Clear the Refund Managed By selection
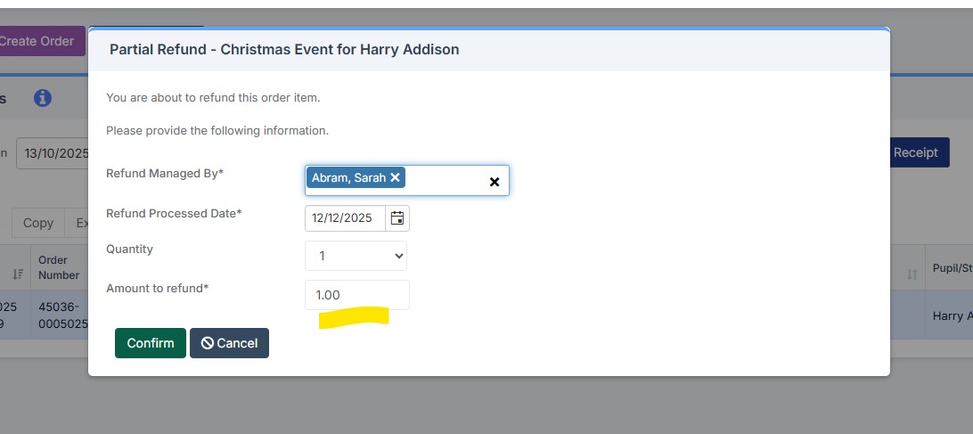 pyautogui.click(x=494, y=182)
